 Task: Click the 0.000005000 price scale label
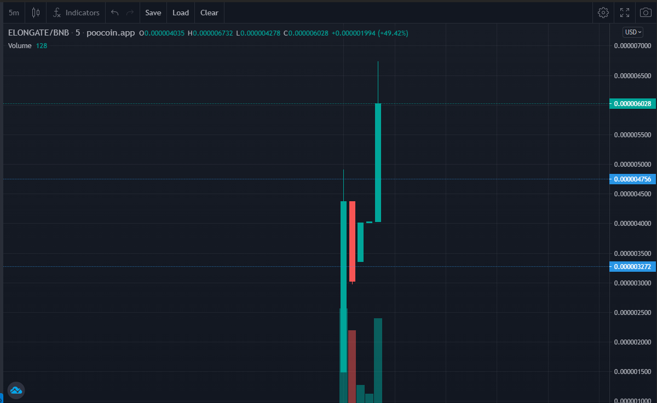pyautogui.click(x=632, y=164)
